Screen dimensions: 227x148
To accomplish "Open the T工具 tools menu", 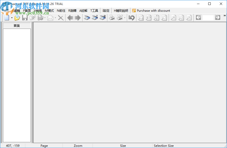I will click(94, 10).
